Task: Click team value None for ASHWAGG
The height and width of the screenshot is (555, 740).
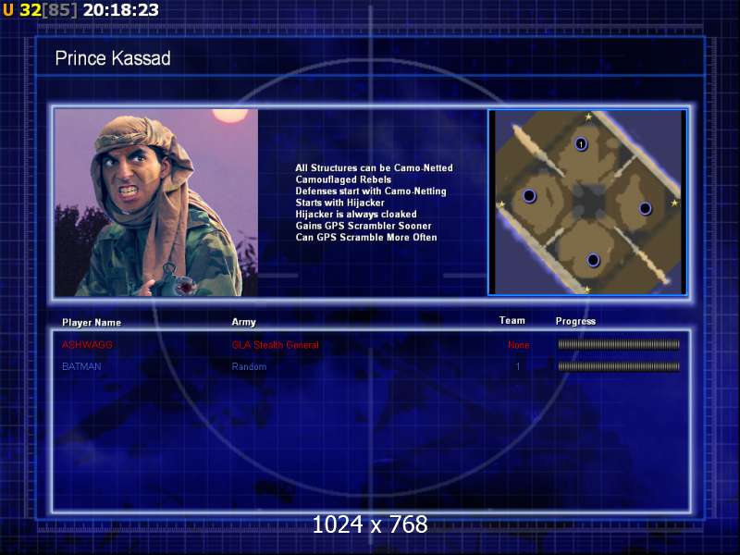Action: tap(518, 345)
